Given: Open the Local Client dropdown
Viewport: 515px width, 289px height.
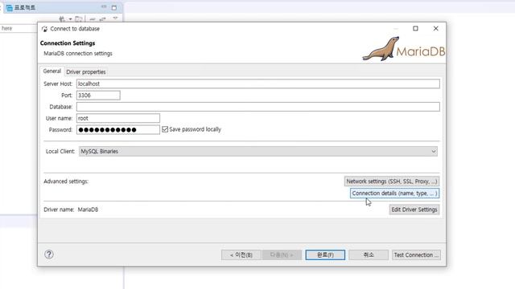Looking at the screenshot, I should [258, 152].
